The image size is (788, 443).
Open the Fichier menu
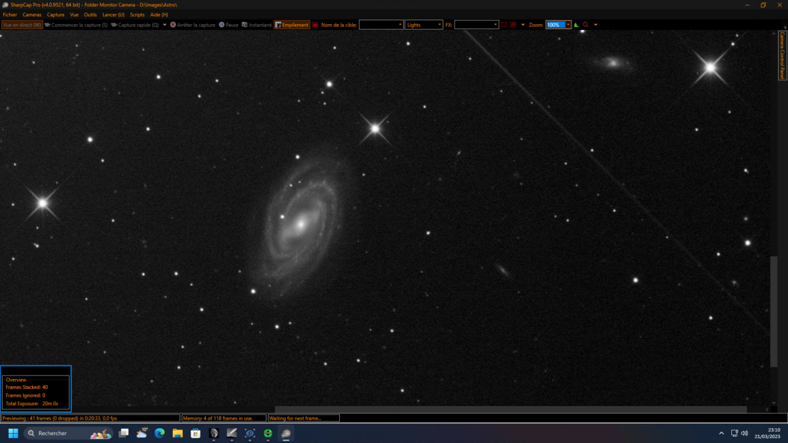click(x=10, y=15)
